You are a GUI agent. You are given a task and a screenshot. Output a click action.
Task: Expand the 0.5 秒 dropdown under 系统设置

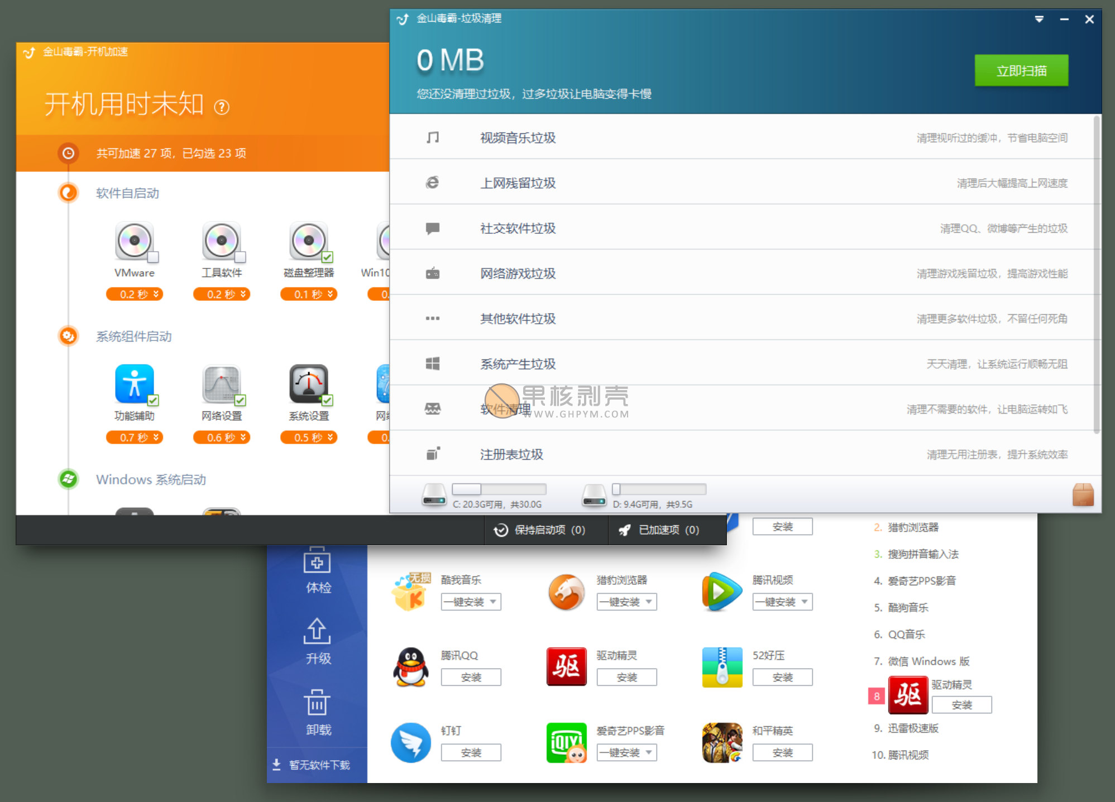click(x=309, y=437)
